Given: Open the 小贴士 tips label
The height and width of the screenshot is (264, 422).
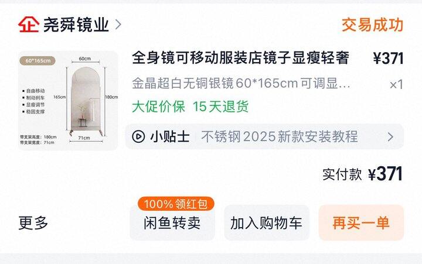Looking at the screenshot, I should (x=170, y=136).
